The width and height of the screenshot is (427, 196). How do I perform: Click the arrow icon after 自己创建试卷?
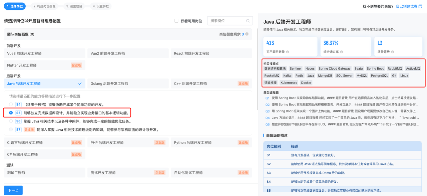tap(420, 6)
